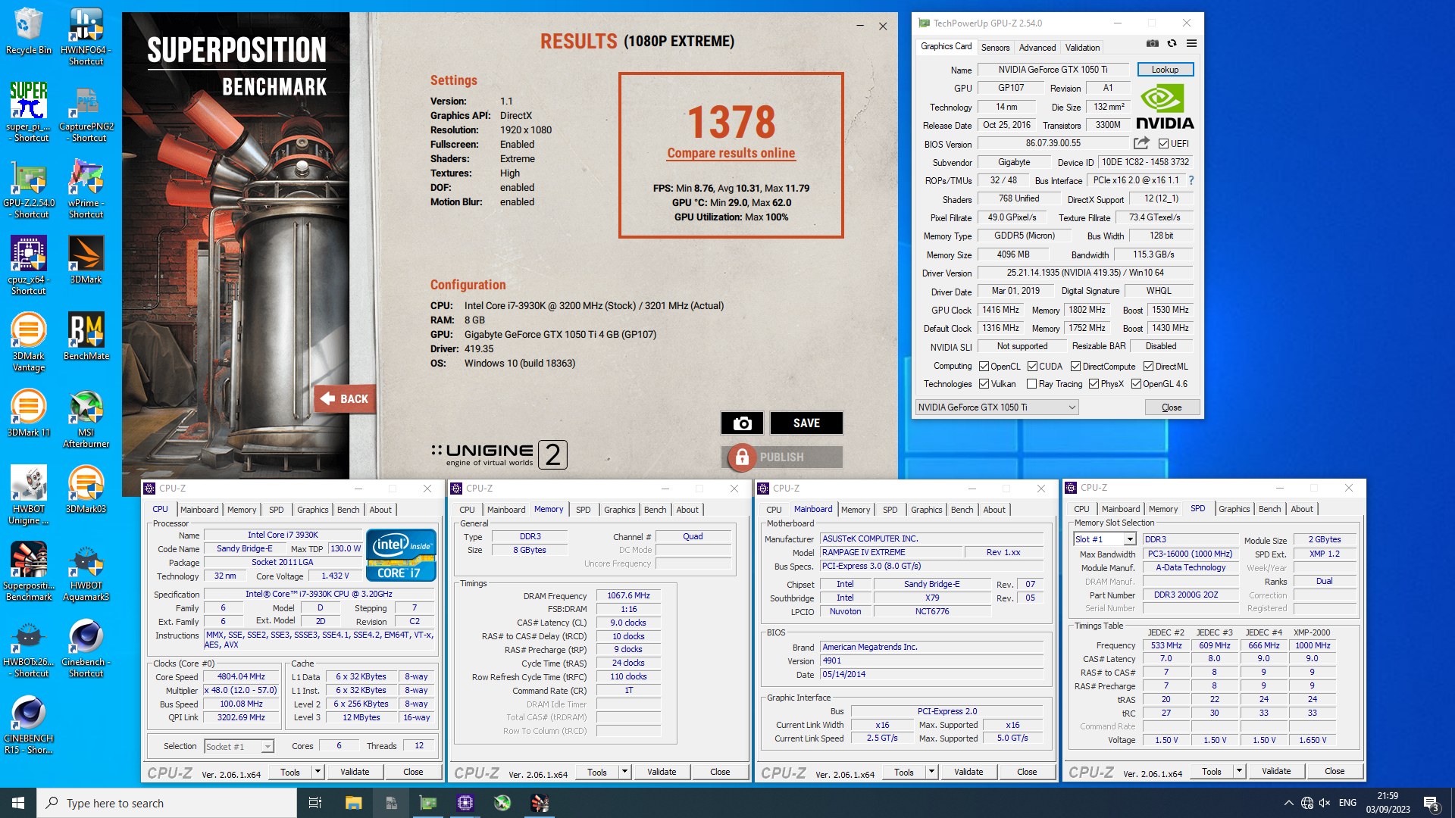Open Graphics tab in Memory CPU-Z window
The width and height of the screenshot is (1455, 818).
(619, 510)
